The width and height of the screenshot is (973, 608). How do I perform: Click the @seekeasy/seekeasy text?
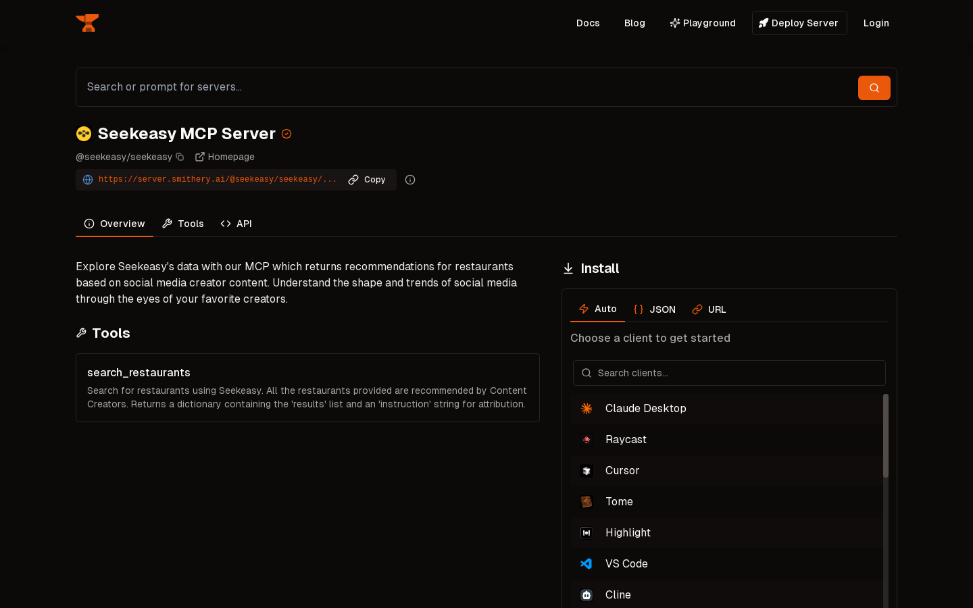(x=124, y=157)
